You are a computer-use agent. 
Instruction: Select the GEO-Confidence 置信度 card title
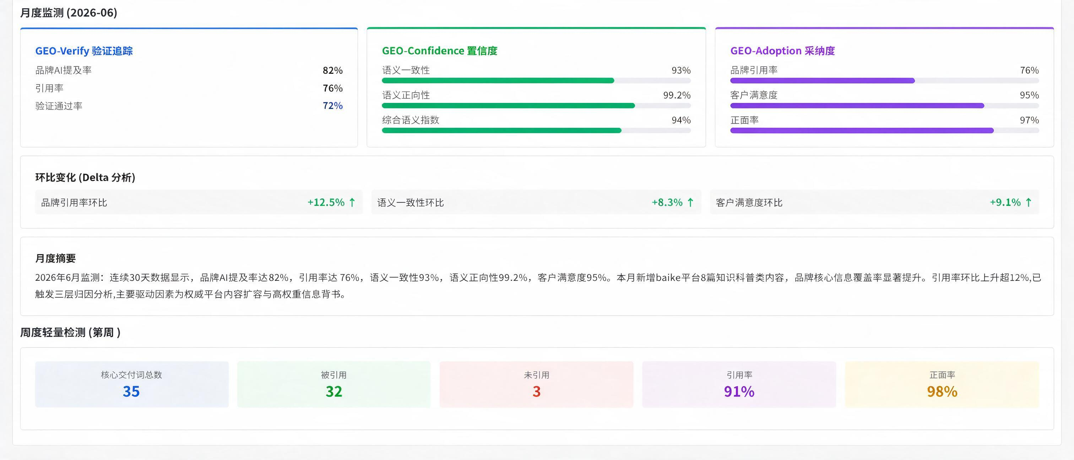click(439, 51)
